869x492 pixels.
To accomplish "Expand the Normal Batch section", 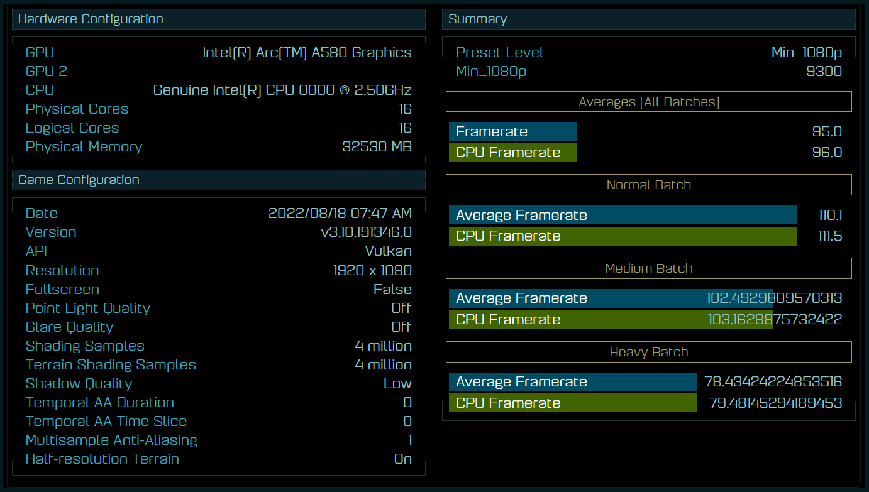I will point(648,185).
